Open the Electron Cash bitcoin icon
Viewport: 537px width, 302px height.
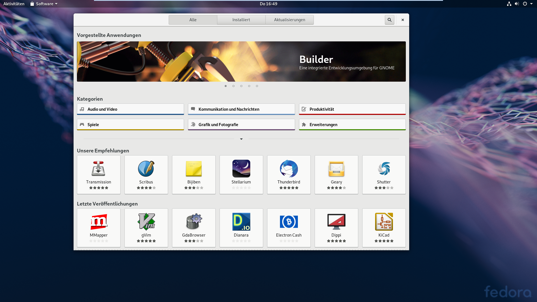[289, 222]
